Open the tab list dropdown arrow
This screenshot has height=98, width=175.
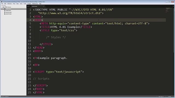pos(173,6)
